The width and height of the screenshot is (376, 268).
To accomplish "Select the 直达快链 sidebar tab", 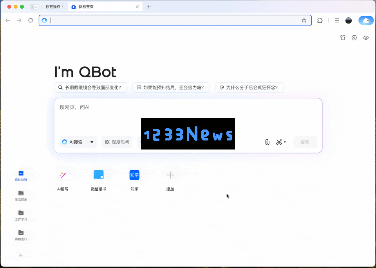I will click(x=21, y=176).
